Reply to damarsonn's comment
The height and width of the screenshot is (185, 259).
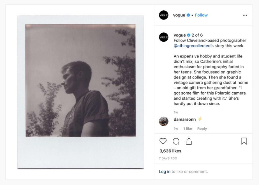pyautogui.click(x=202, y=129)
